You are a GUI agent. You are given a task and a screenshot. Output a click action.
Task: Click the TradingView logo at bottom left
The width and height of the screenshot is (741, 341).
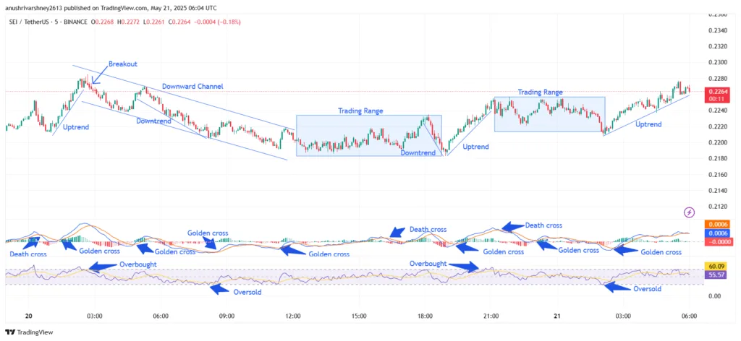[x=29, y=332]
